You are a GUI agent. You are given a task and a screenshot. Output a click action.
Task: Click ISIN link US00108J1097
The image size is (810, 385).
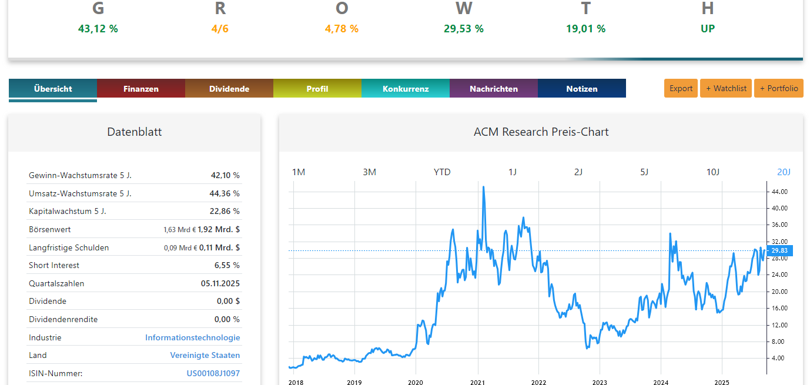coord(213,373)
